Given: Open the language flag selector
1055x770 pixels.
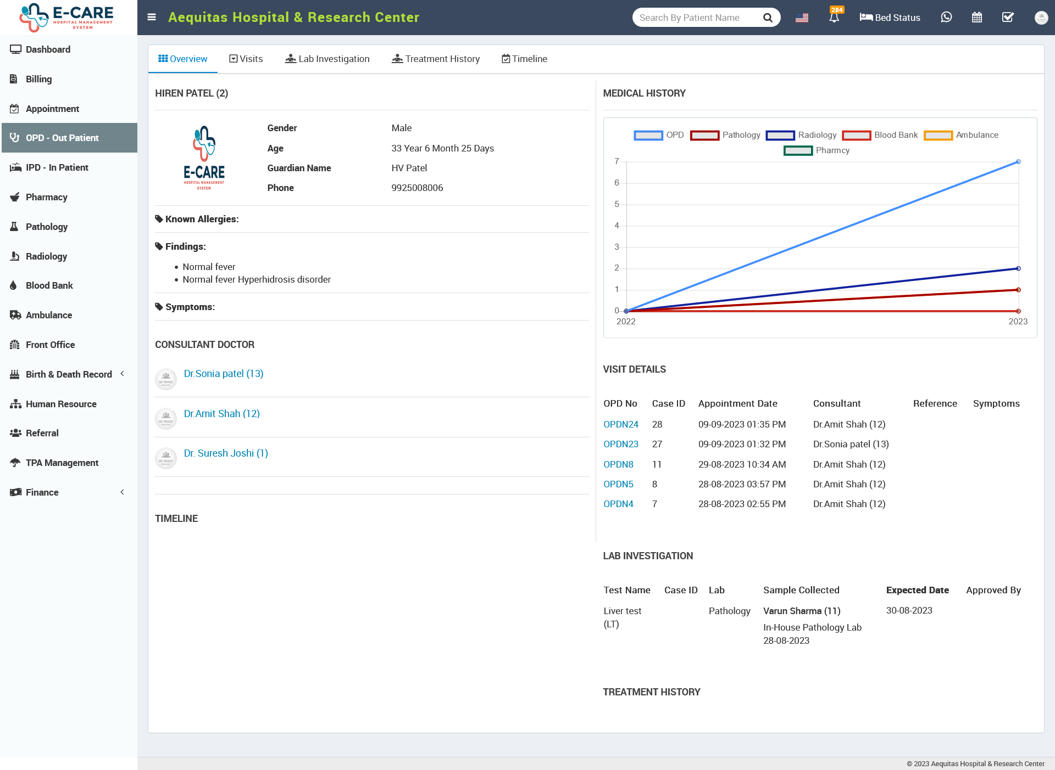Looking at the screenshot, I should pyautogui.click(x=802, y=17).
